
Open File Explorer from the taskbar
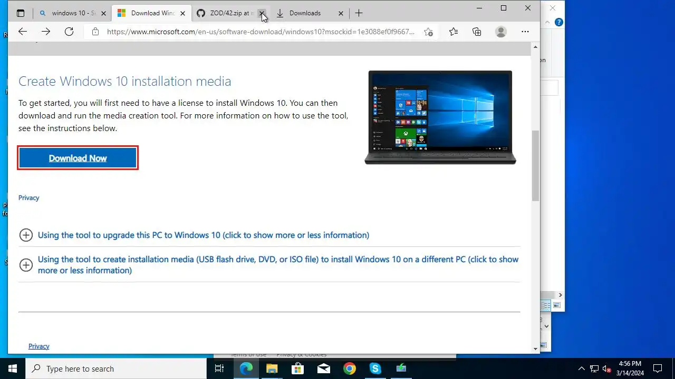[x=272, y=368]
